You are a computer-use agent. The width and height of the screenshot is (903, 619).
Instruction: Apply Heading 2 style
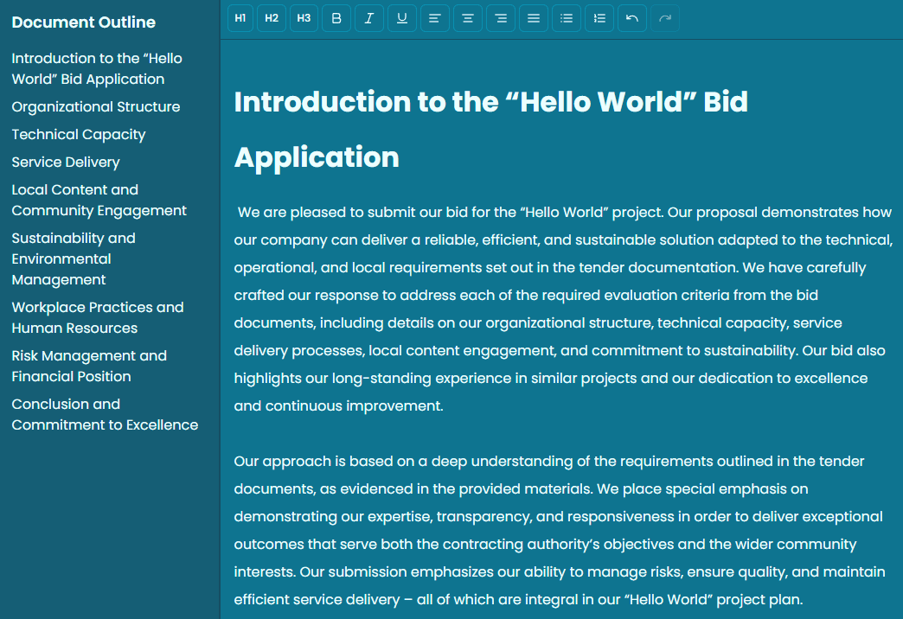coord(271,17)
